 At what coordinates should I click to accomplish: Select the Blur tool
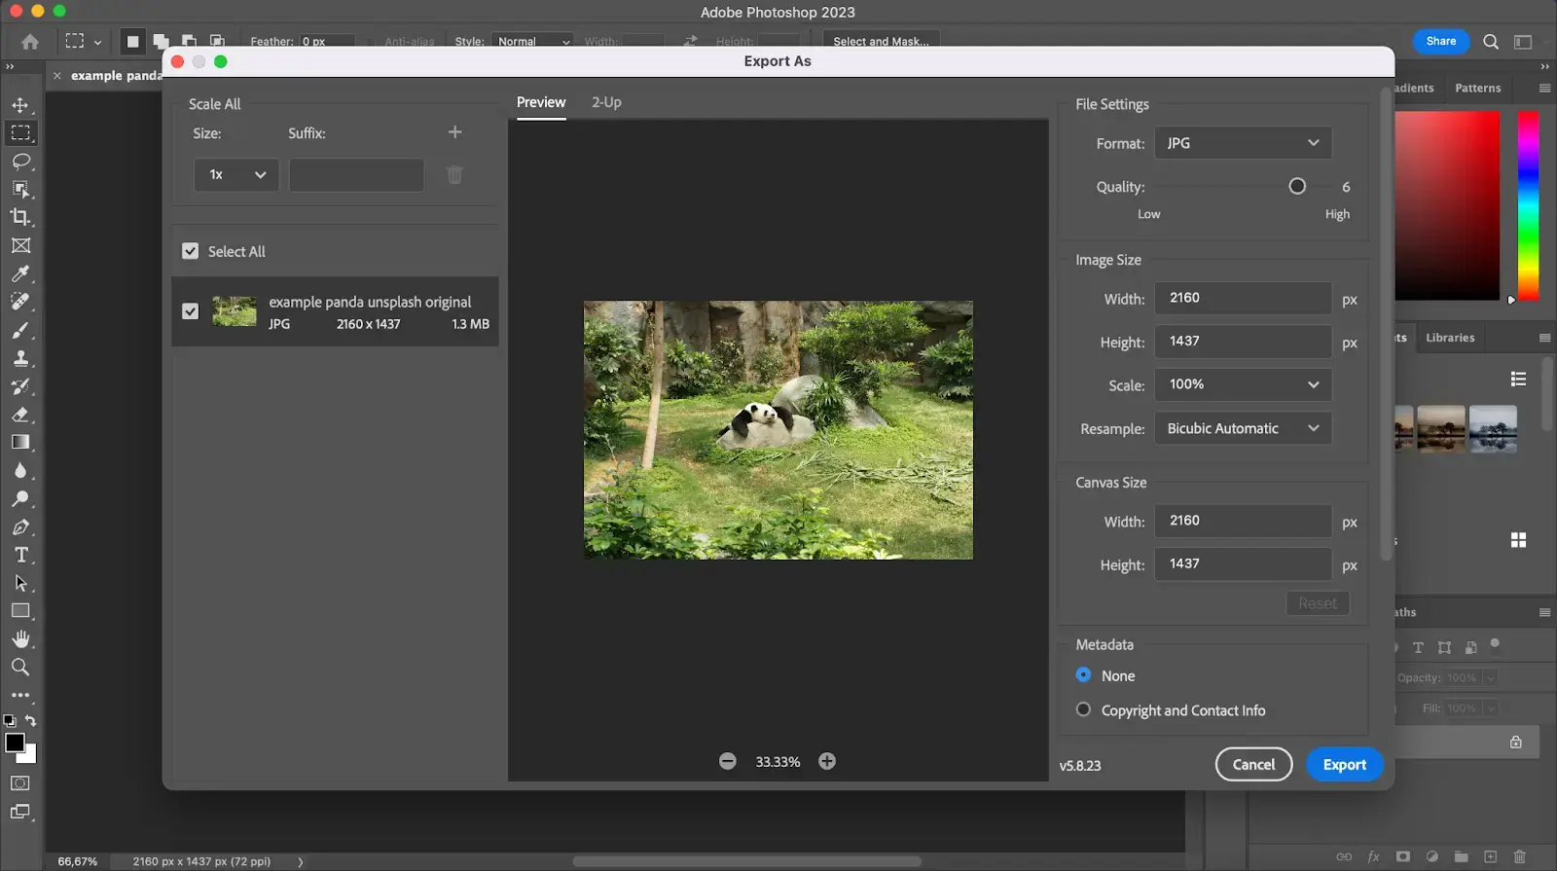(x=20, y=470)
